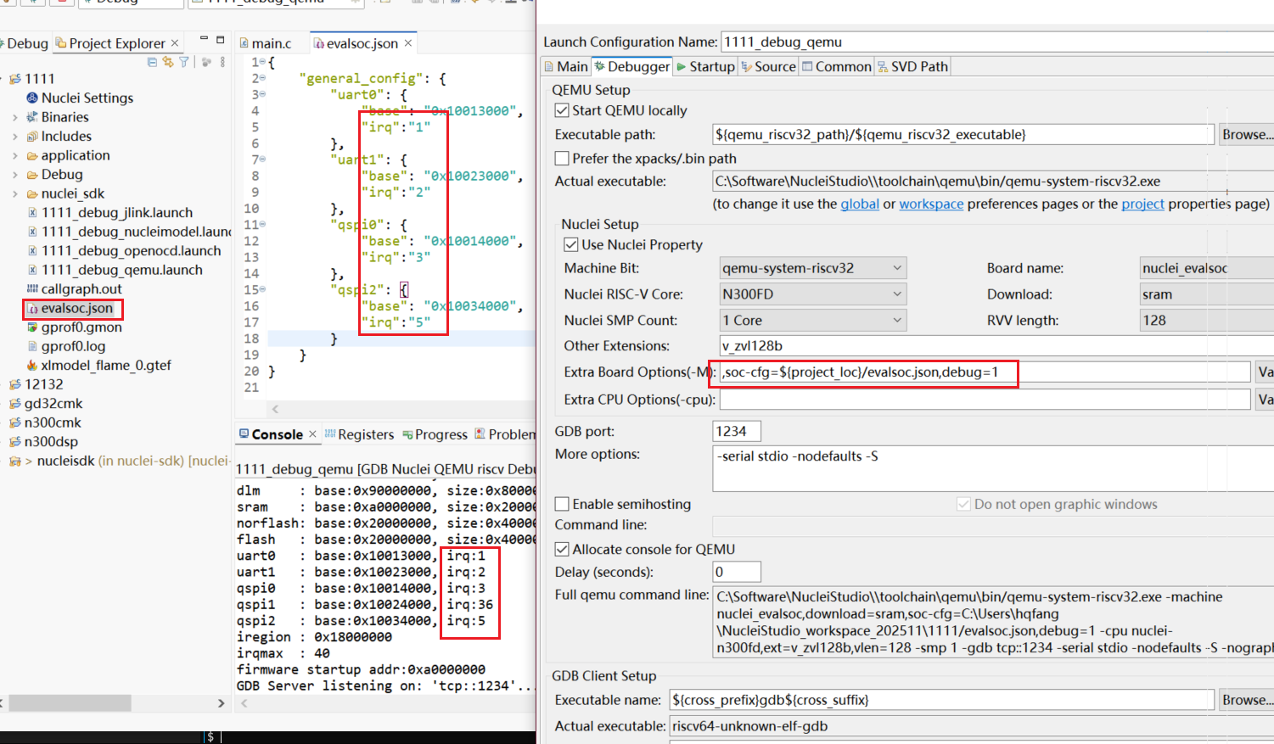This screenshot has width=1274, height=744.
Task: Maximize the Project Explorer panel
Action: point(221,39)
